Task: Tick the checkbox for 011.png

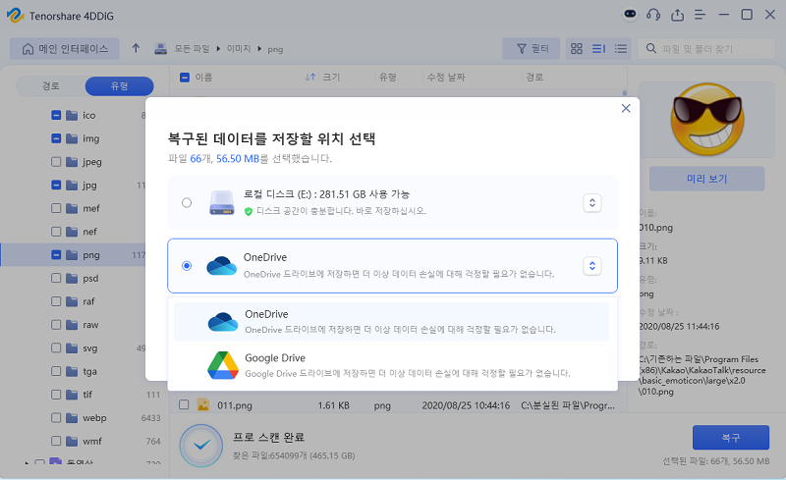Action: pos(184,404)
